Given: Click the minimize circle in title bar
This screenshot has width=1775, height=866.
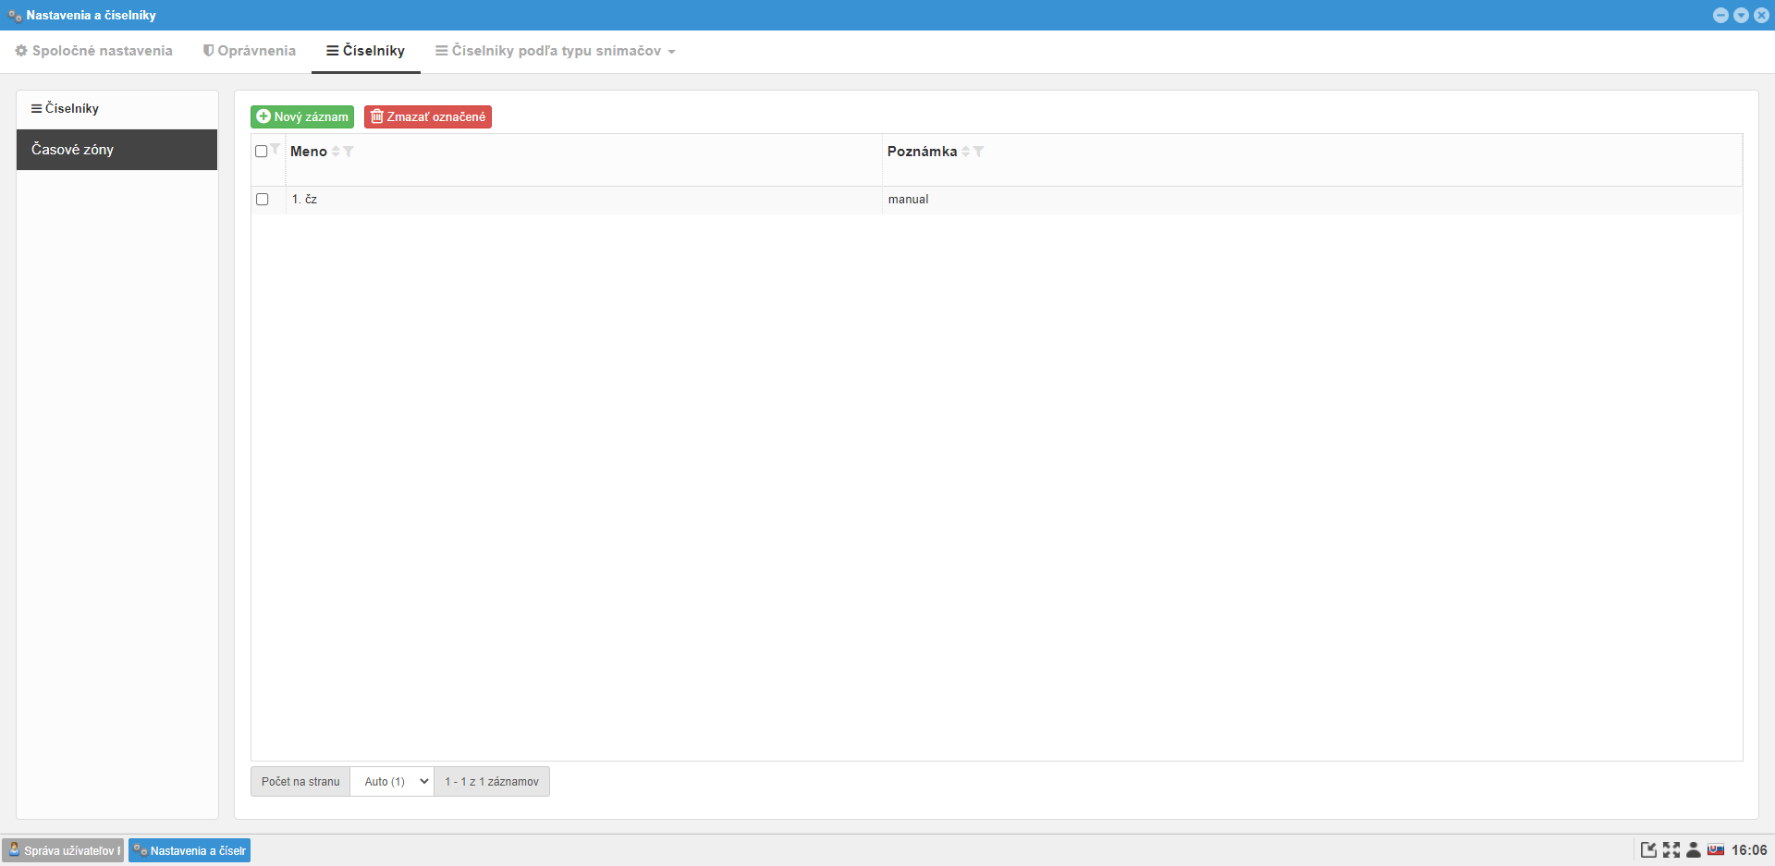Looking at the screenshot, I should 1720,16.
